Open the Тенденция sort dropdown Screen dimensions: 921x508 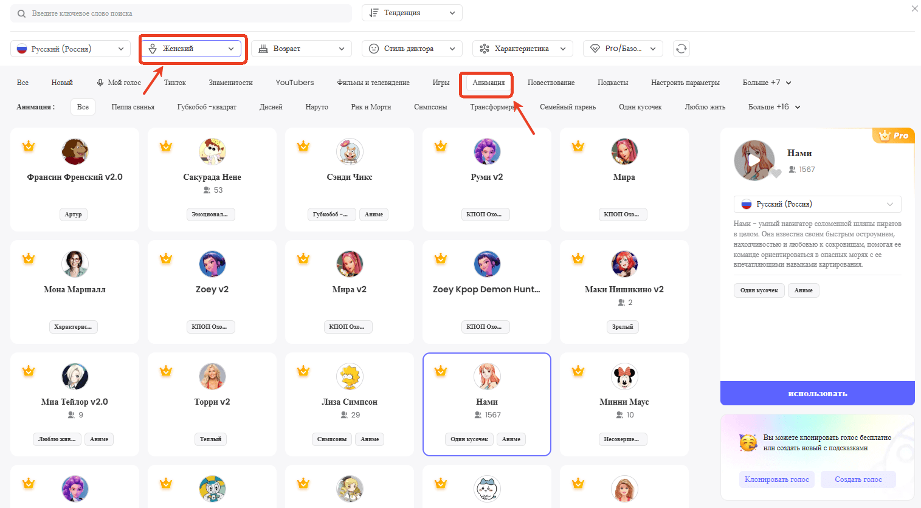click(x=412, y=13)
